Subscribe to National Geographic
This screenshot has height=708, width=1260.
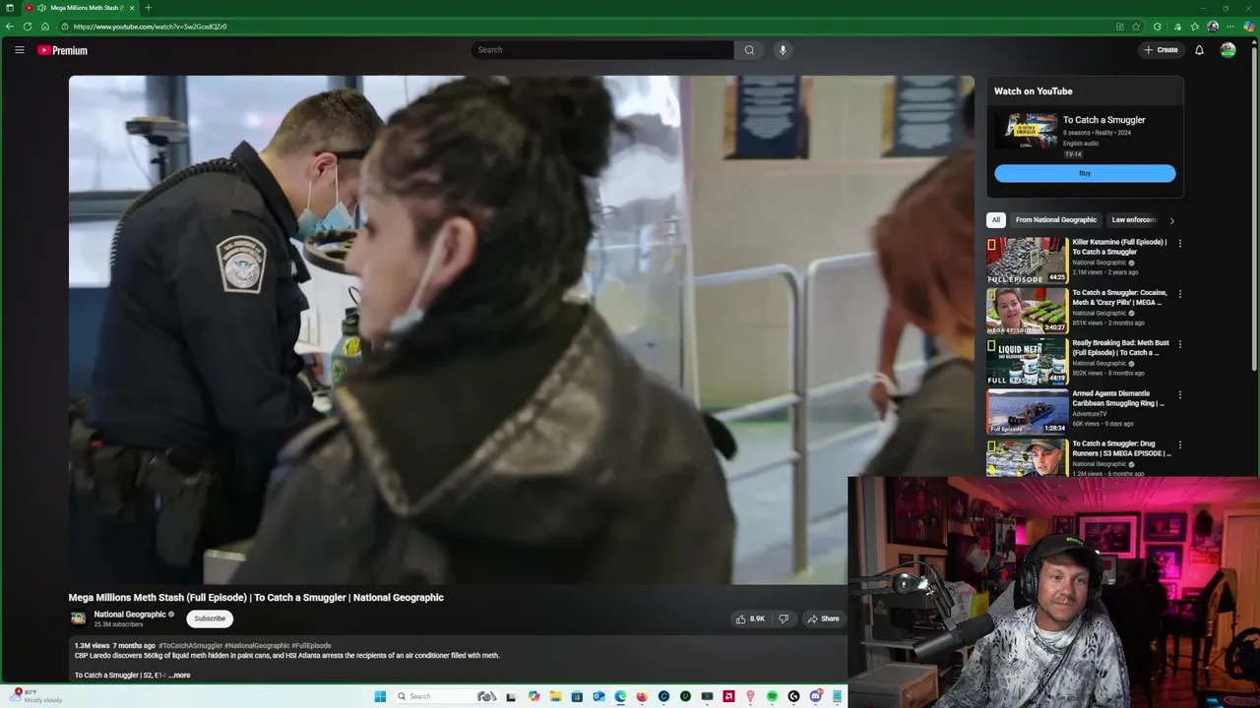point(210,619)
